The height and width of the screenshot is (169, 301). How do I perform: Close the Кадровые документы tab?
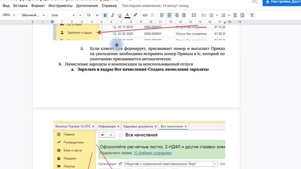click(x=156, y=126)
